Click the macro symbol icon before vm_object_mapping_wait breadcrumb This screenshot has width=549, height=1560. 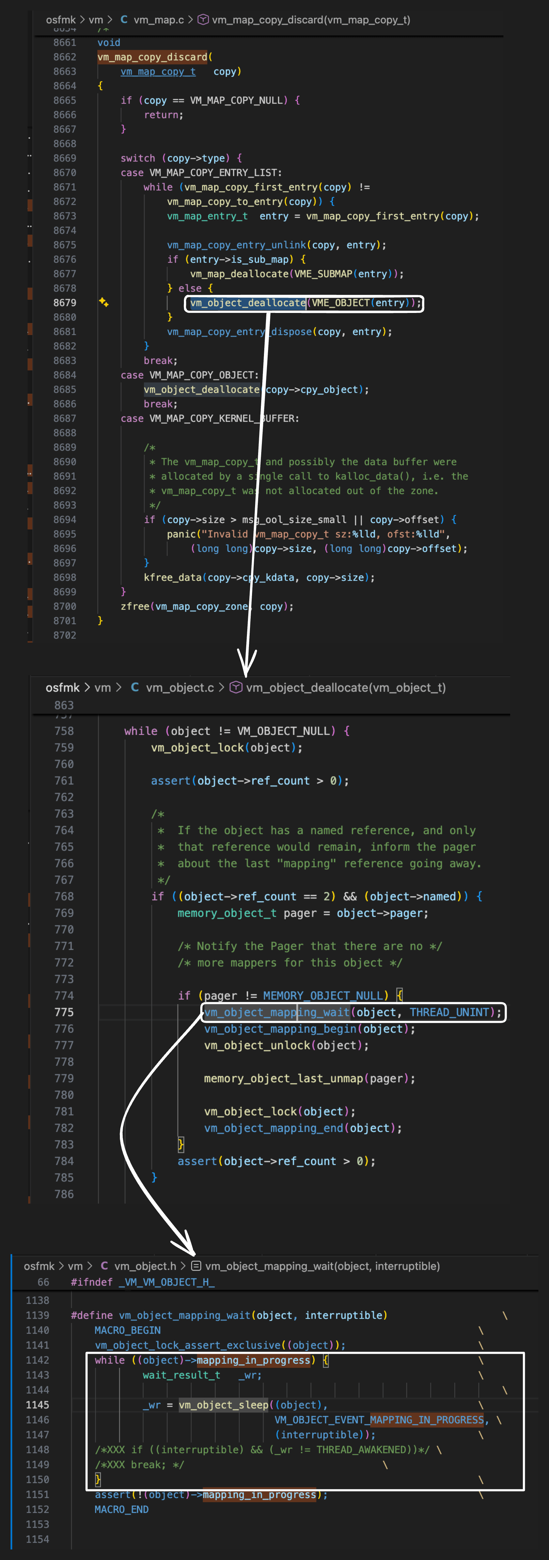[196, 1266]
